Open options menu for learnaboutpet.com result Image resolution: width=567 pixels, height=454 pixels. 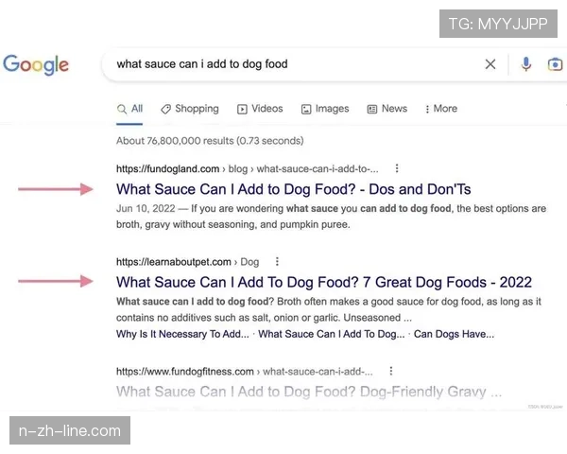[277, 261]
